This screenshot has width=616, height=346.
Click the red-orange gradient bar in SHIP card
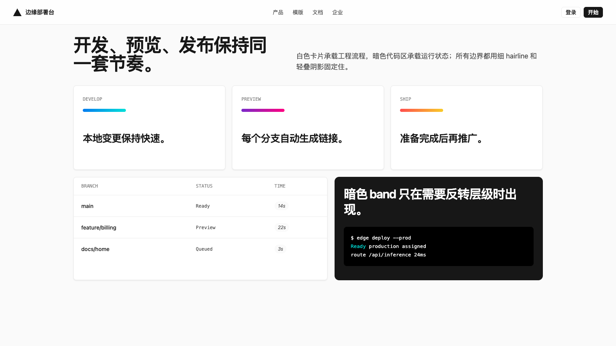pos(422,110)
